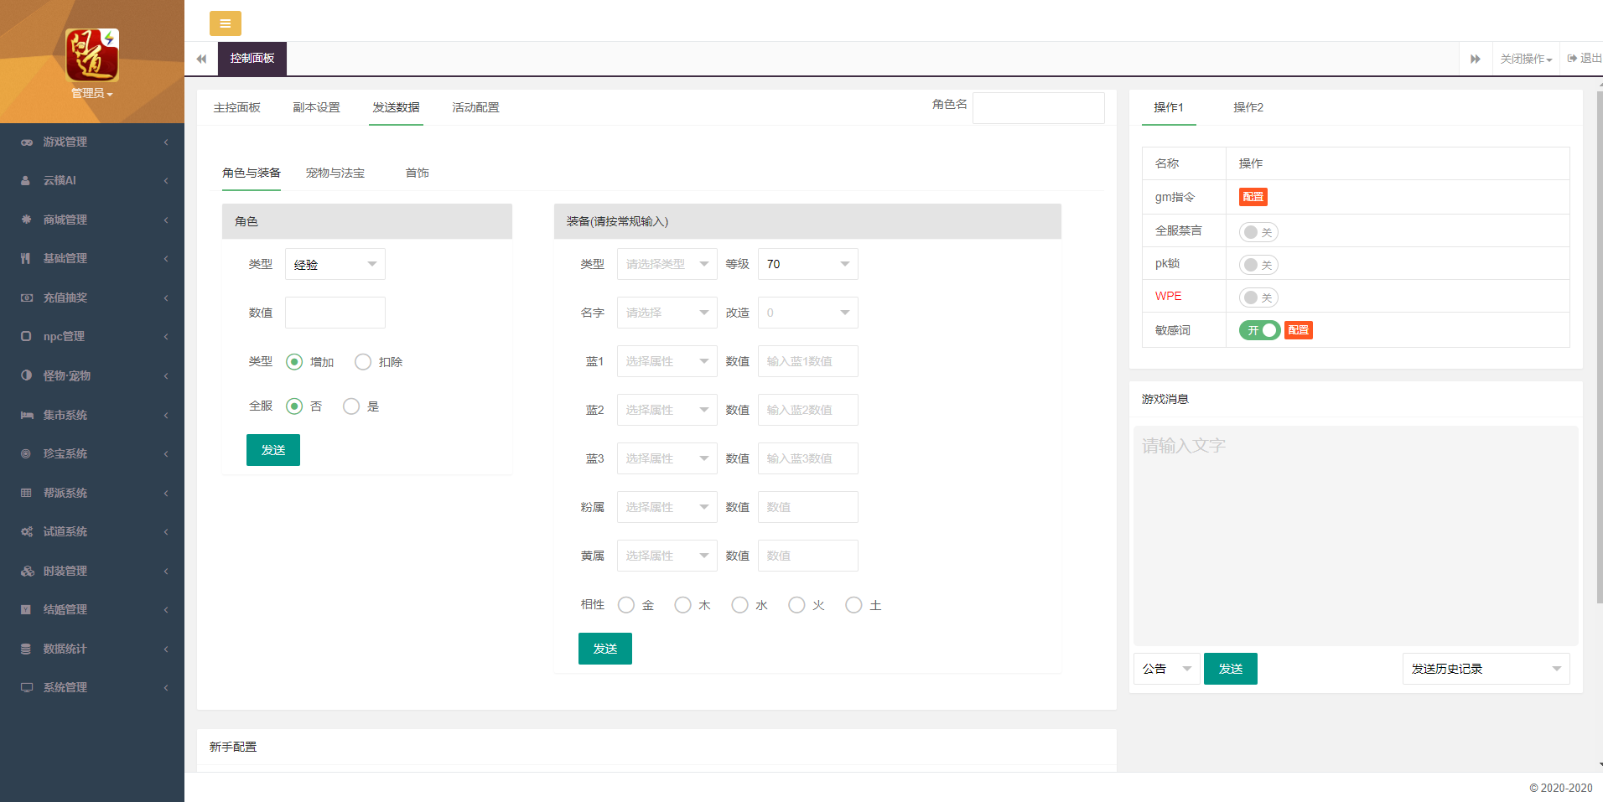Expand the 发送历史记录 dropdown
1603x802 pixels.
point(1485,668)
